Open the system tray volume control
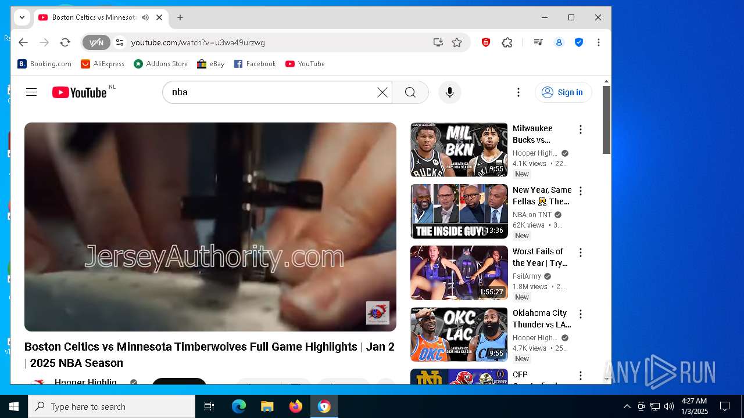The height and width of the screenshot is (418, 744). tap(669, 406)
